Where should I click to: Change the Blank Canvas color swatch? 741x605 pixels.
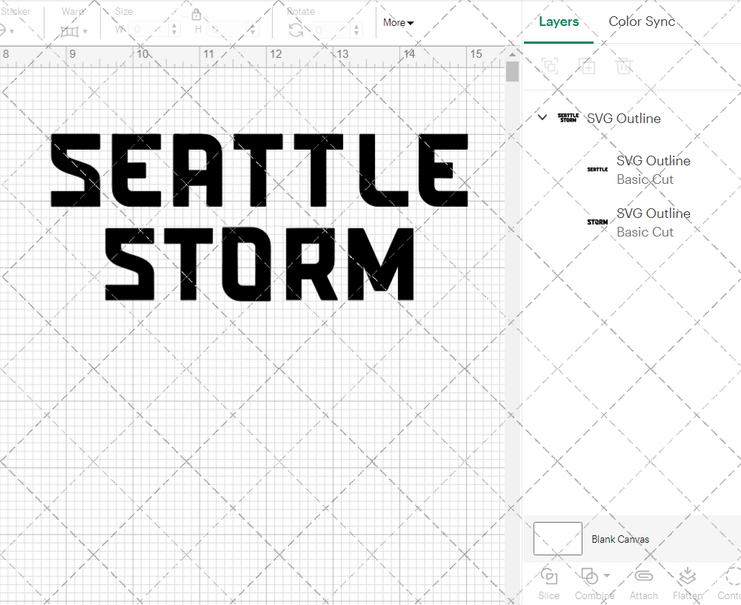click(557, 539)
